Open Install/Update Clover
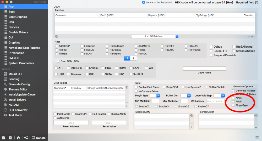 point(22,95)
